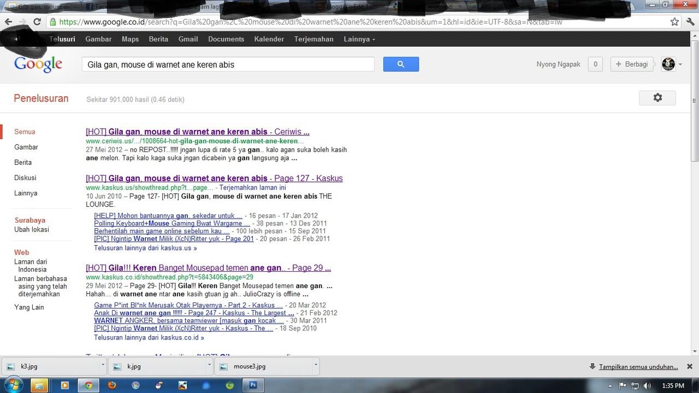This screenshot has width=699, height=393.
Task: Close the downloads bar
Action: tap(689, 367)
